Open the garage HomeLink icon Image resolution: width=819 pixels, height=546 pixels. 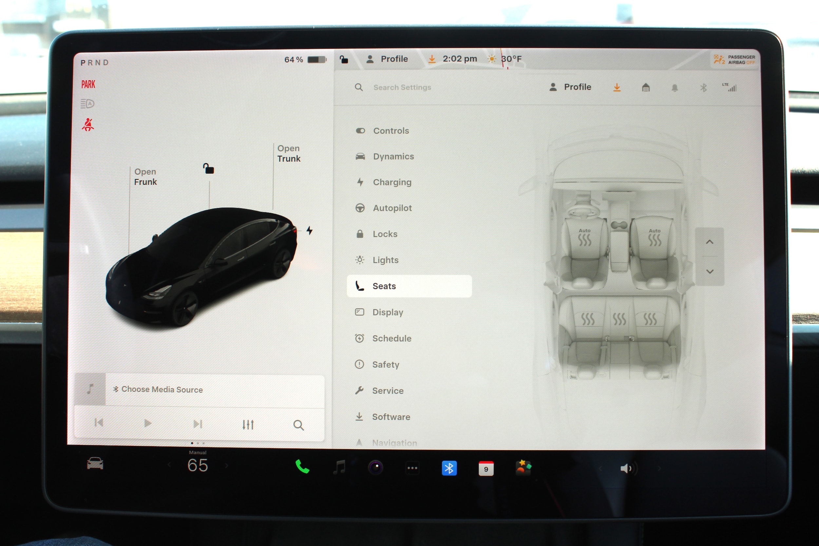[646, 88]
